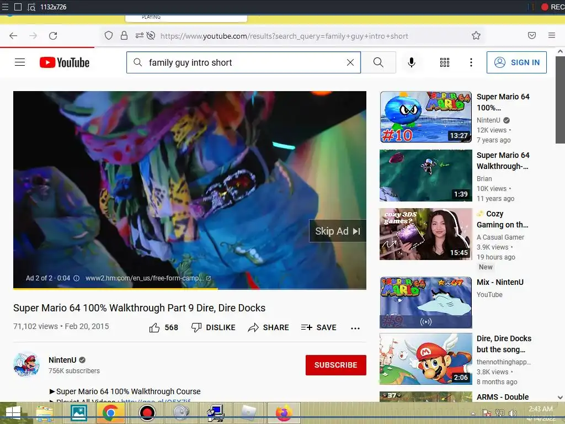Bookmark this page with the star
This screenshot has height=424, width=565.
[x=476, y=35]
